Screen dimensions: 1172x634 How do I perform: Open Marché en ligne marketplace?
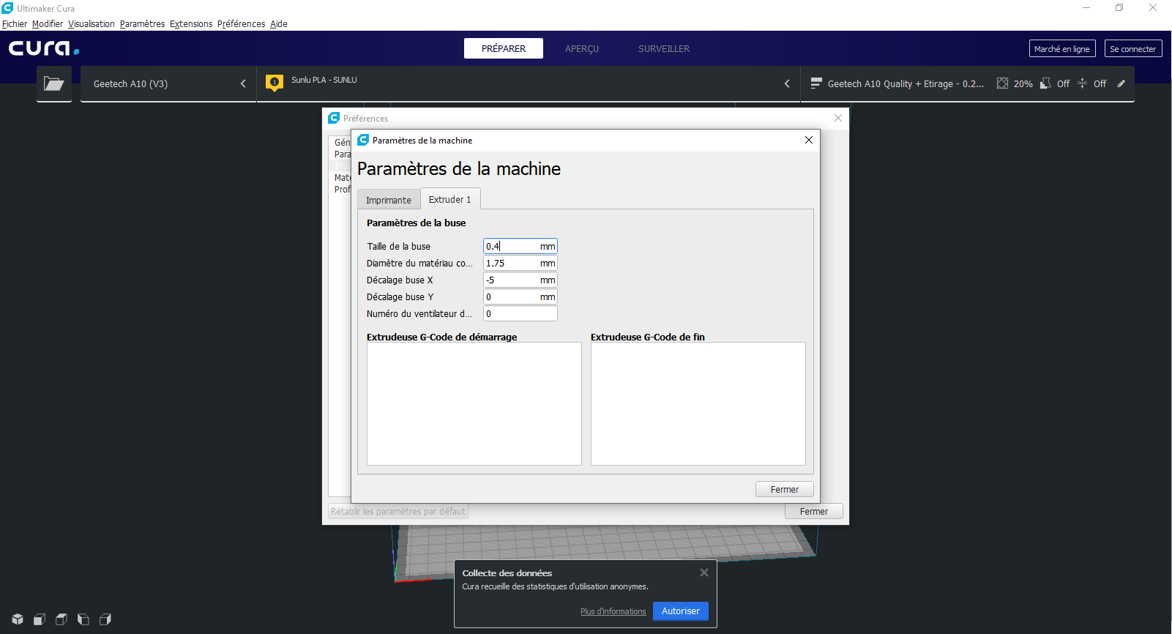tap(1062, 48)
